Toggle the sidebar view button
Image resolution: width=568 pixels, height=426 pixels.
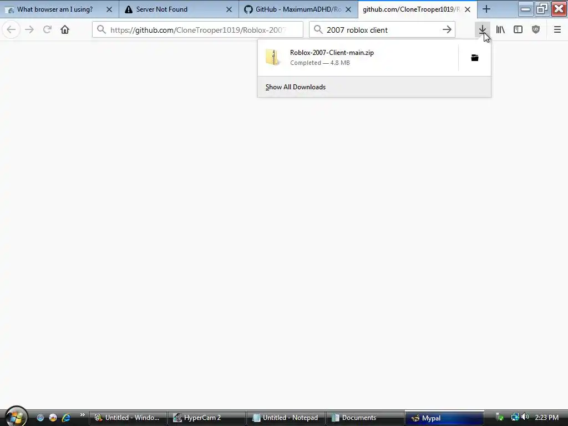(518, 30)
